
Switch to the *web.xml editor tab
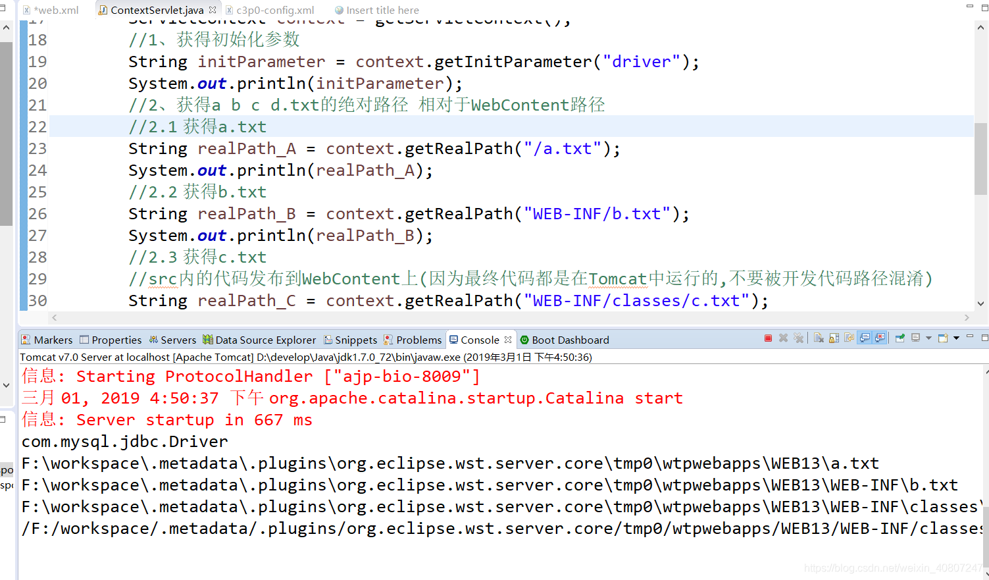pyautogui.click(x=51, y=10)
